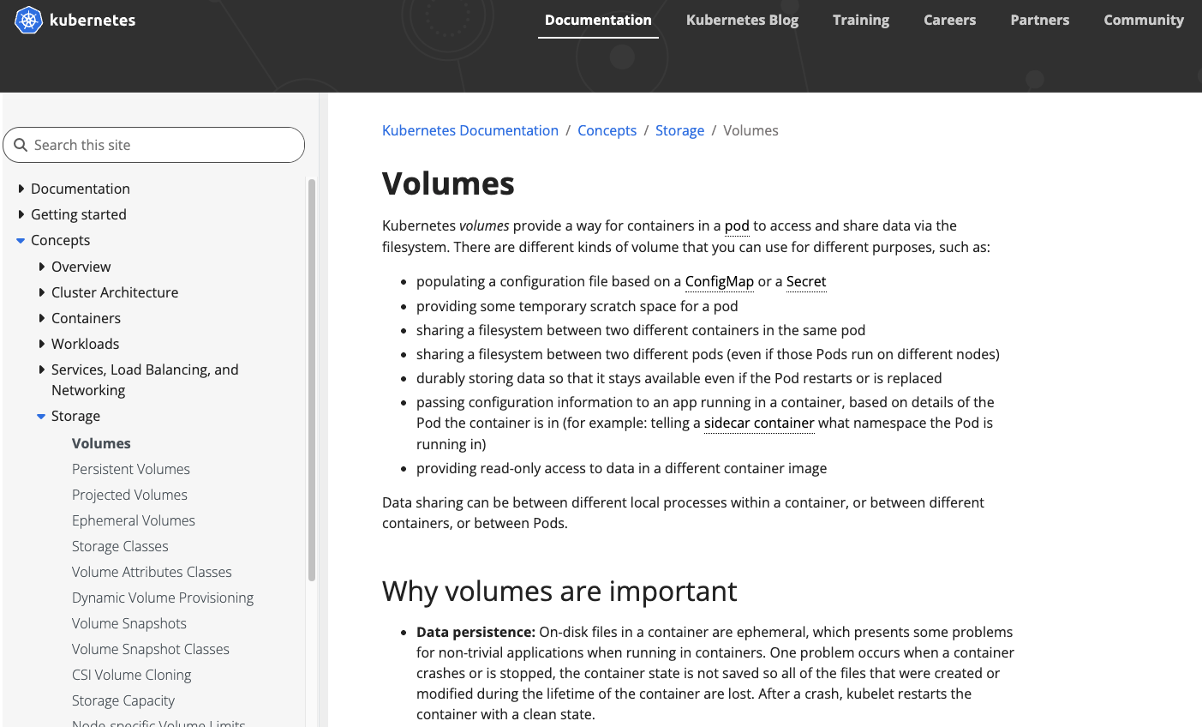Collapse the Concepts section arrow
This screenshot has width=1202, height=727.
[21, 241]
